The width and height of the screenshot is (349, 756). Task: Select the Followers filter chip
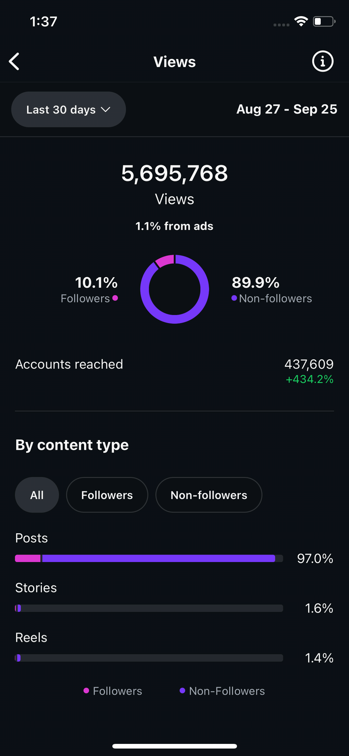click(x=107, y=495)
